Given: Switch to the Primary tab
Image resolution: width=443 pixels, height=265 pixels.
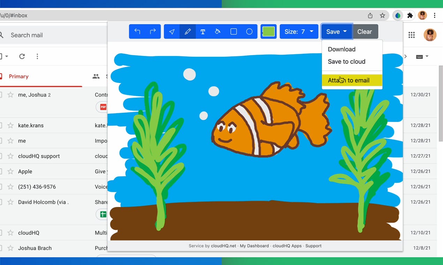Looking at the screenshot, I should tap(19, 76).
